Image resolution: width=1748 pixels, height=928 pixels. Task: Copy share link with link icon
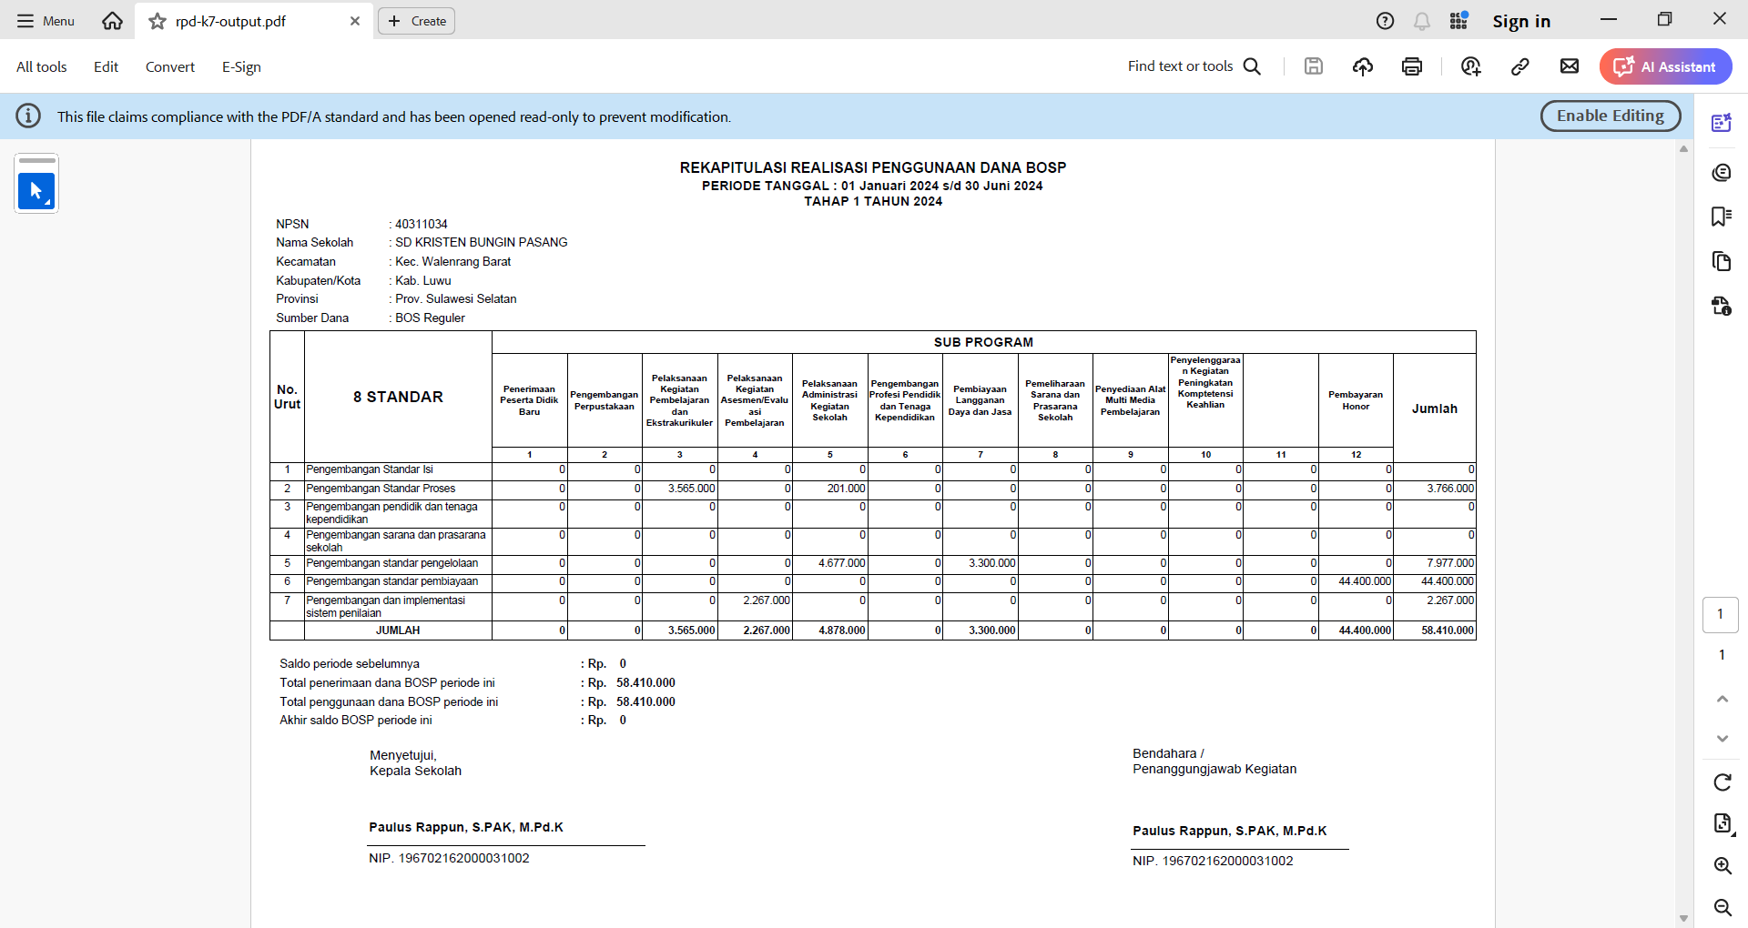[x=1519, y=66]
